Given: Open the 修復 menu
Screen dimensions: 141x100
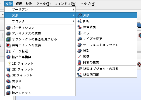Looking at the screenshot, I should 19,4.
